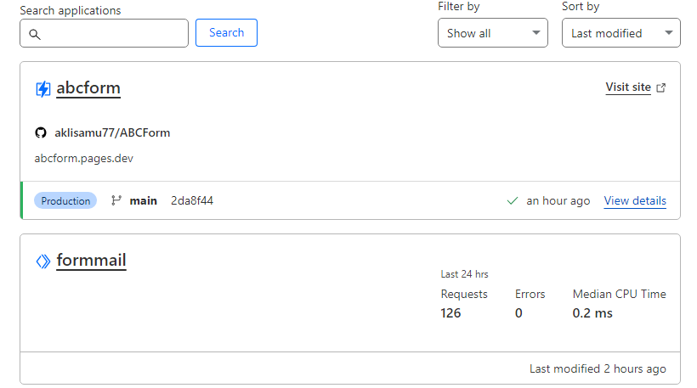Open the Sort by Last modified dropdown
697x388 pixels.
620,33
